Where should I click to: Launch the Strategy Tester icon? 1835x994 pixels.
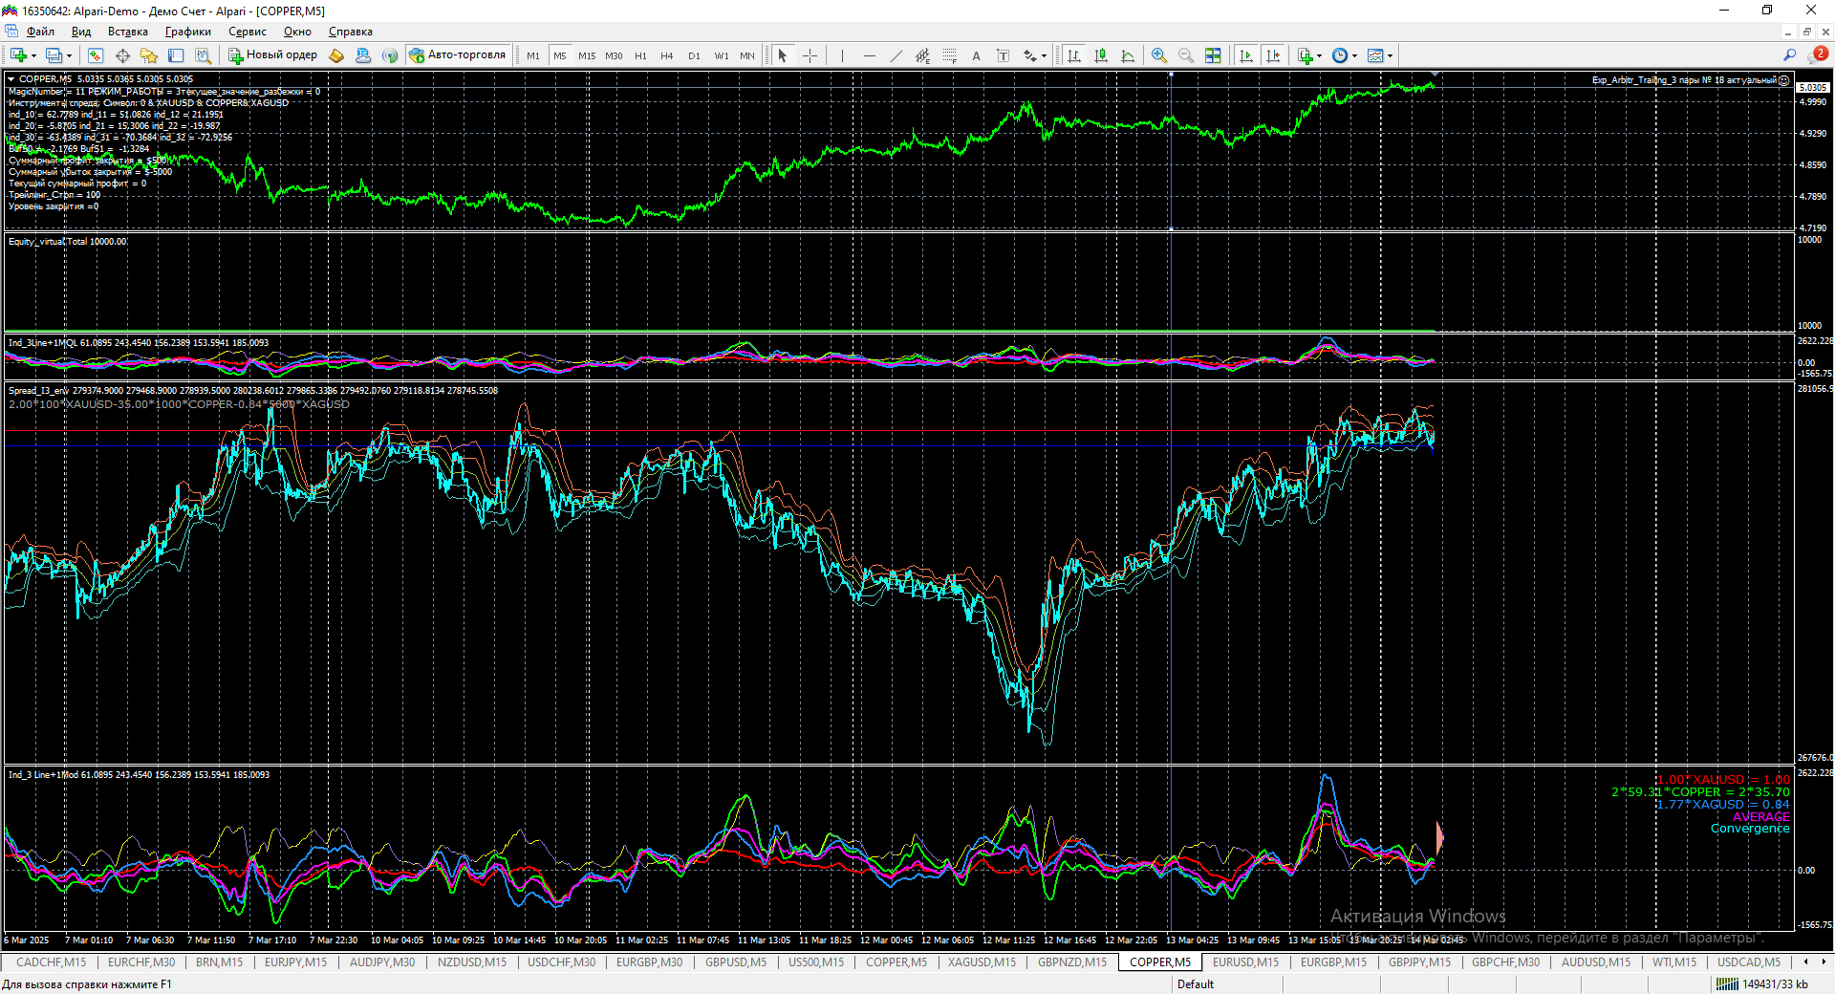[x=203, y=55]
